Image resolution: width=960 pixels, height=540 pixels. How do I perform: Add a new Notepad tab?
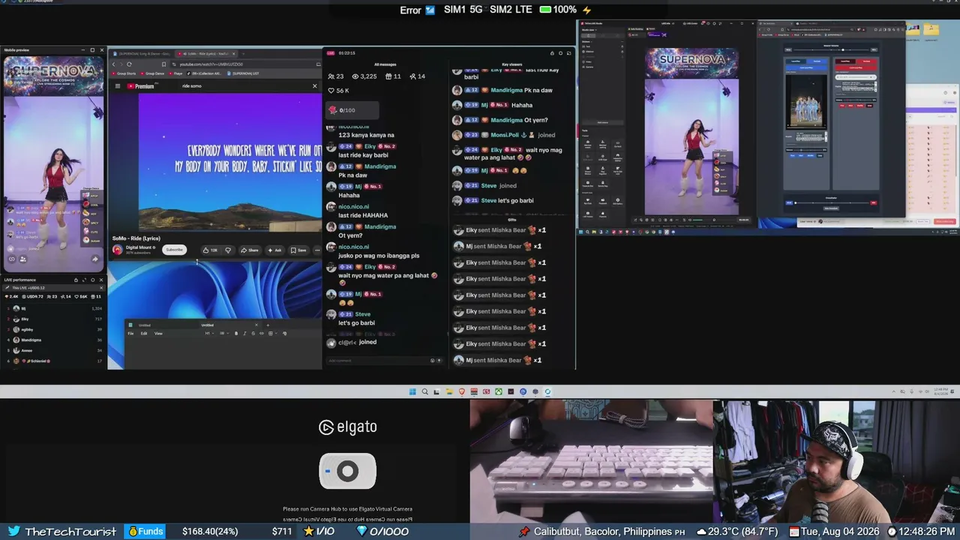tap(268, 325)
